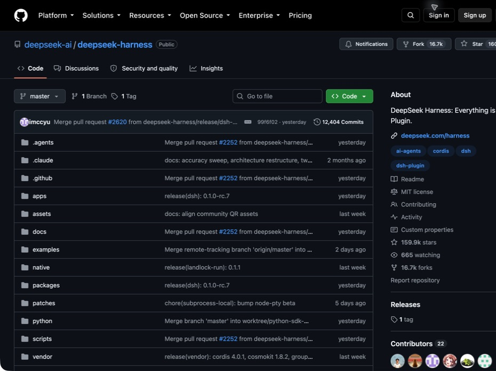Click the scripts folder icon
Screen dimensions: 496x371
coord(25,339)
